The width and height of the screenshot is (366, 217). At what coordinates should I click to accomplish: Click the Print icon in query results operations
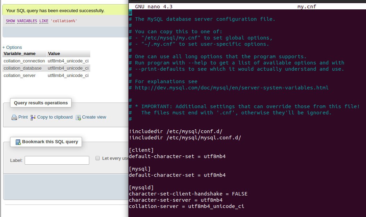(x=14, y=118)
